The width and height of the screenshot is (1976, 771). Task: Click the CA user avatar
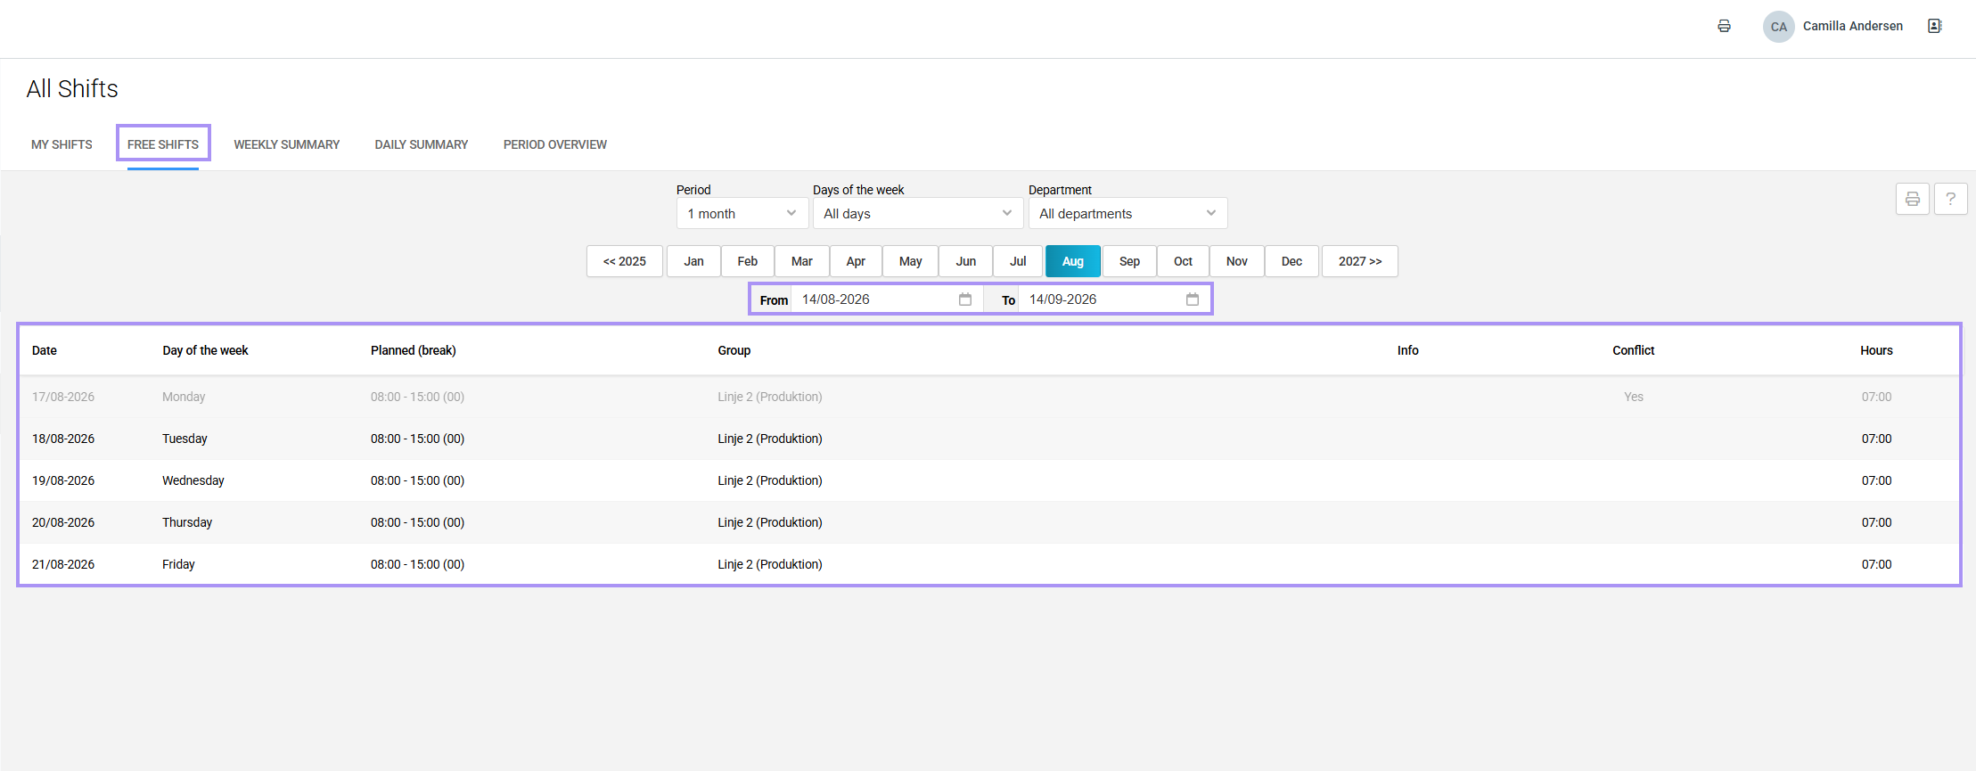[1778, 27]
